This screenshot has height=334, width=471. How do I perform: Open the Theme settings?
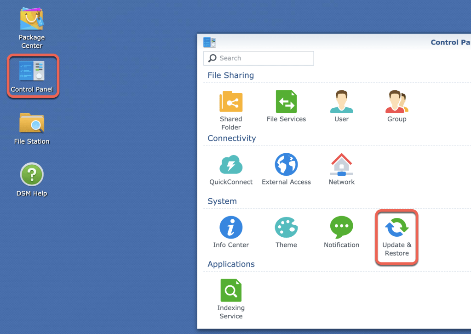click(x=286, y=233)
